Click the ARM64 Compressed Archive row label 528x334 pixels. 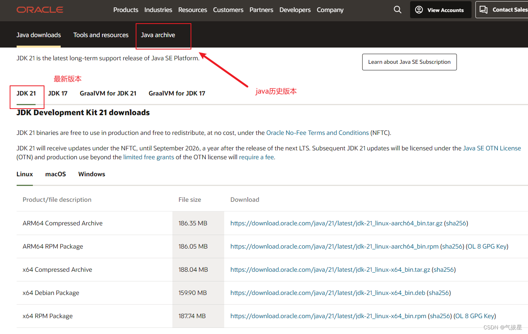pyautogui.click(x=63, y=223)
